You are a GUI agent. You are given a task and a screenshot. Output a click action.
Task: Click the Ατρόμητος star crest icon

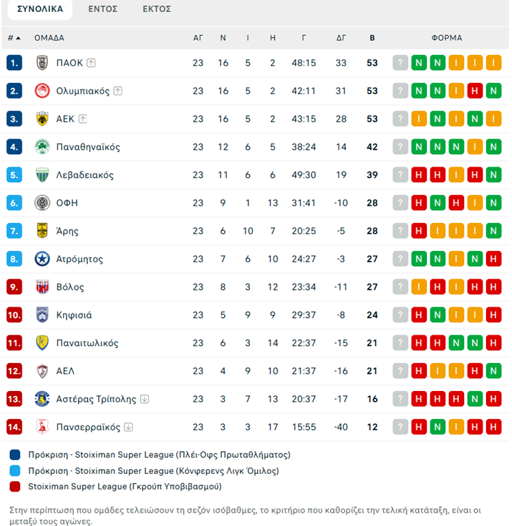42,259
